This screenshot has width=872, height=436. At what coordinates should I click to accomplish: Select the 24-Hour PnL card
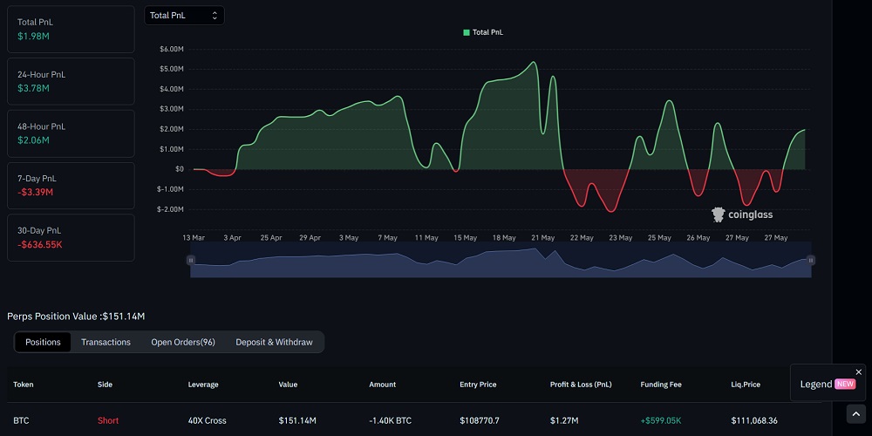pyautogui.click(x=71, y=81)
